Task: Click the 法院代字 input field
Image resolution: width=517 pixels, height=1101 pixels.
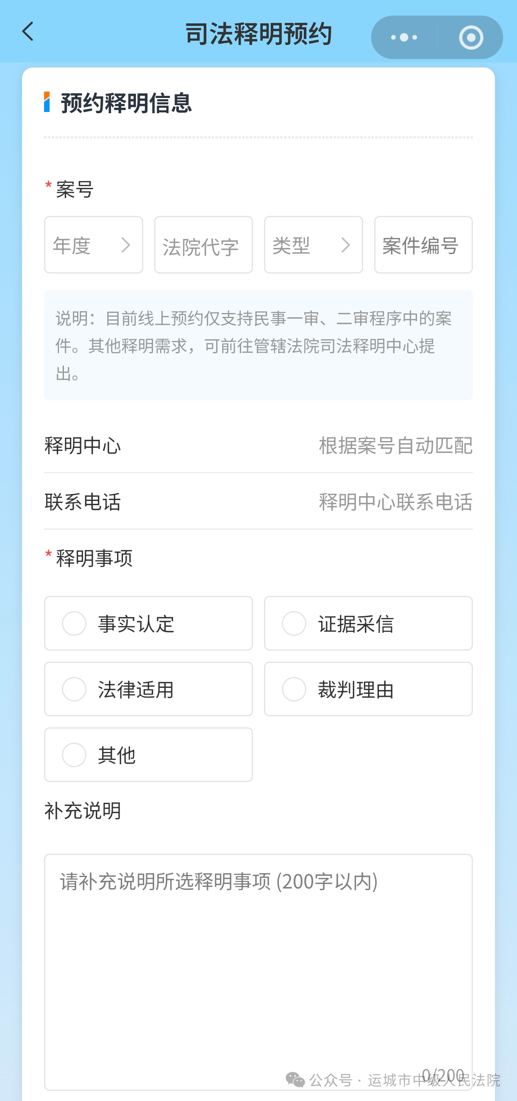Action: 203,245
